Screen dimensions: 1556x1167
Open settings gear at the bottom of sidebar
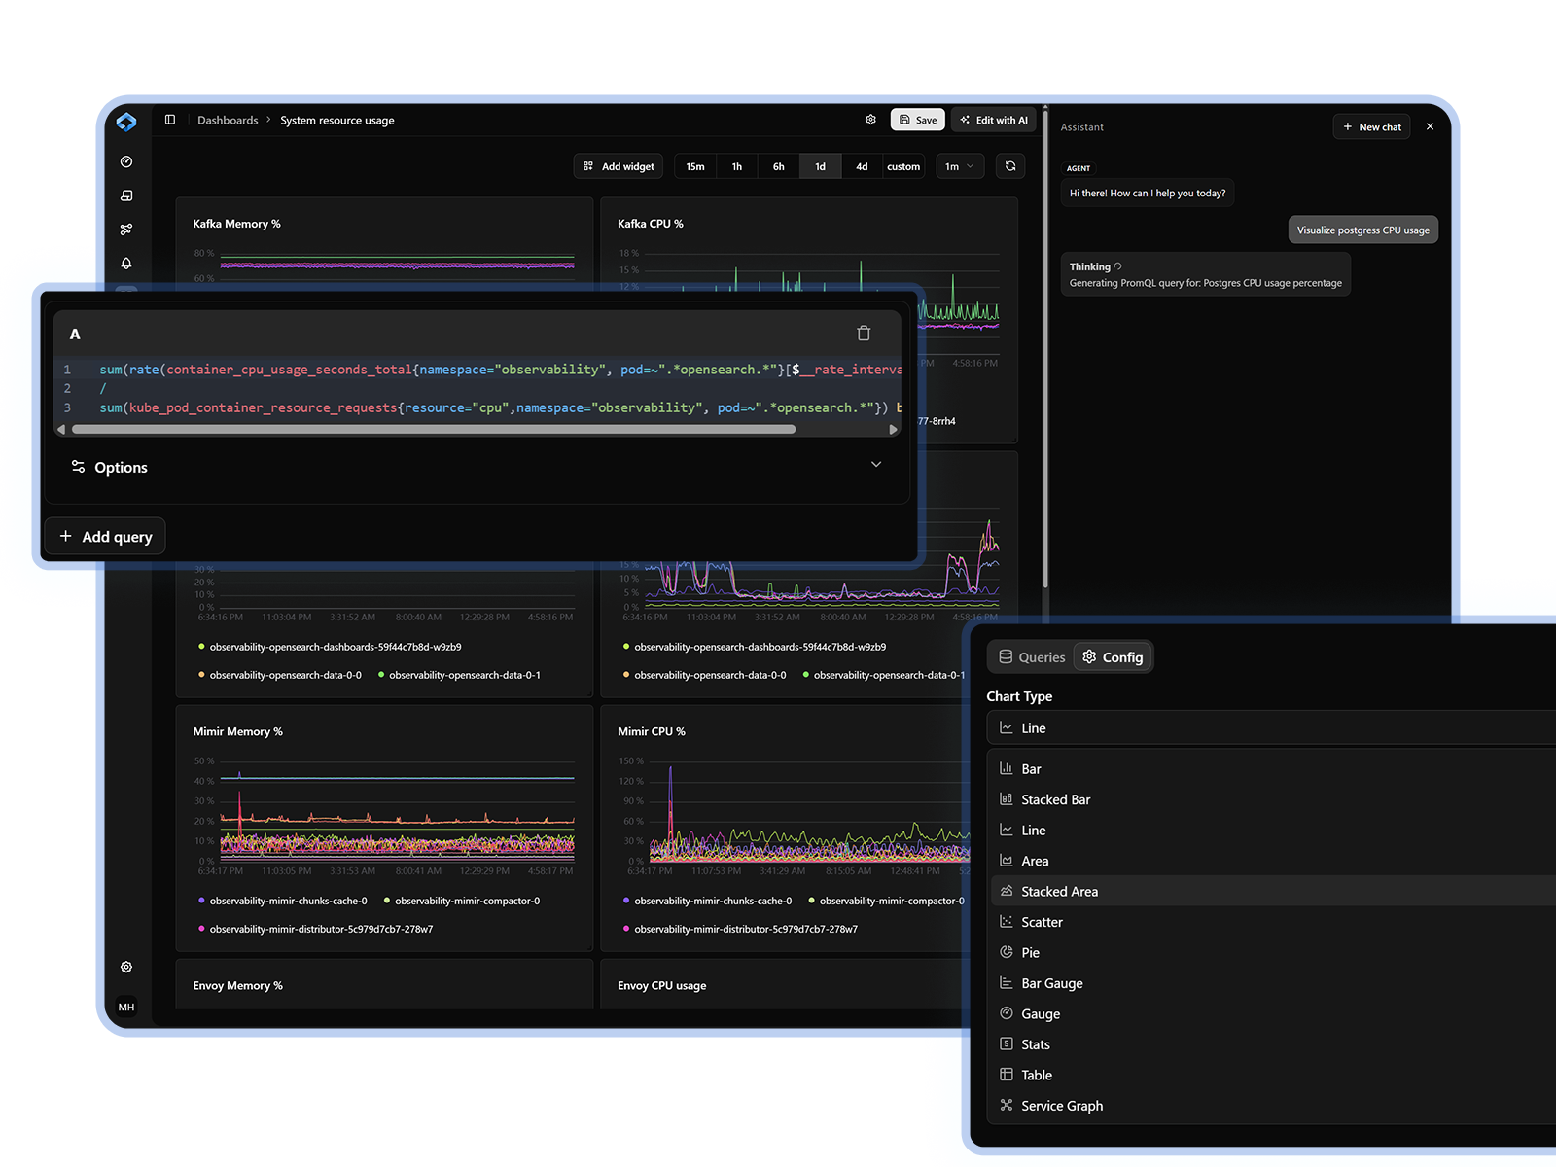pyautogui.click(x=126, y=967)
